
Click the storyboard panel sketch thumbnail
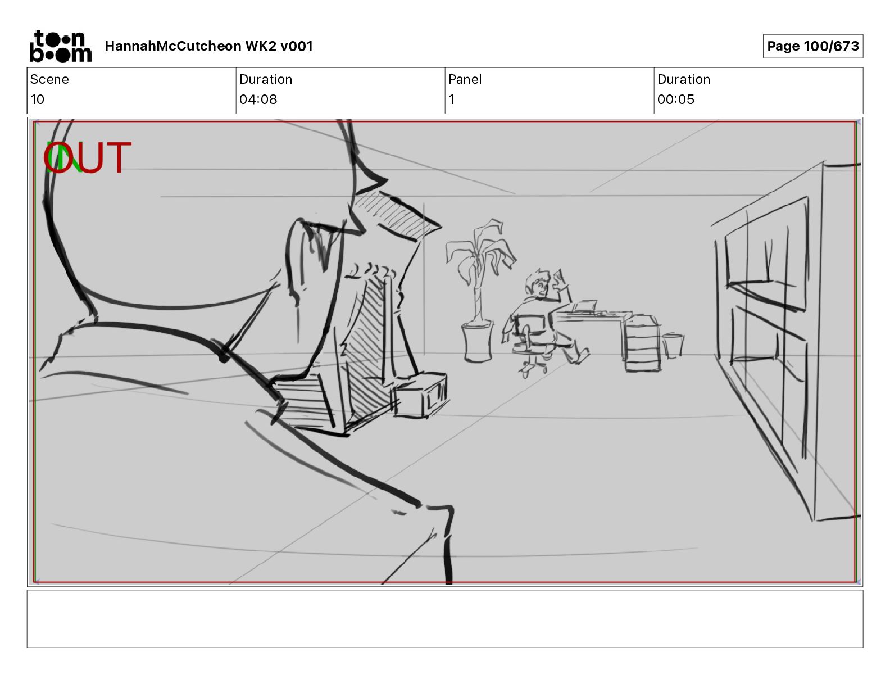(445, 352)
